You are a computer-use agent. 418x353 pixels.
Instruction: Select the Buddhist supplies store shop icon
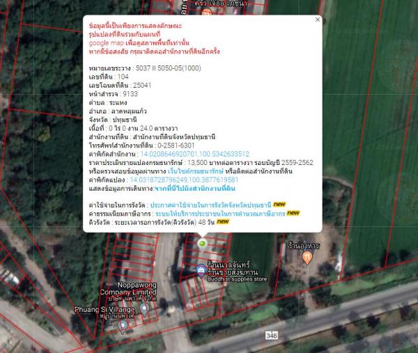(201, 269)
